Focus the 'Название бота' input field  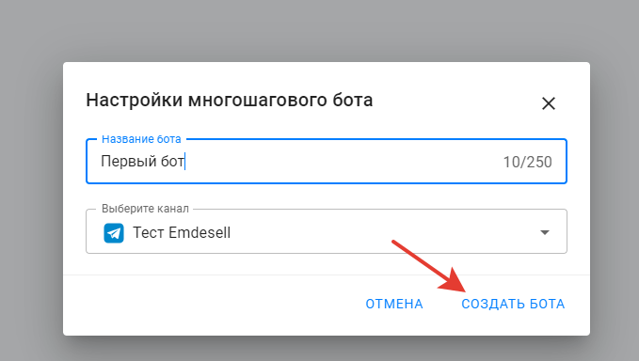point(326,161)
